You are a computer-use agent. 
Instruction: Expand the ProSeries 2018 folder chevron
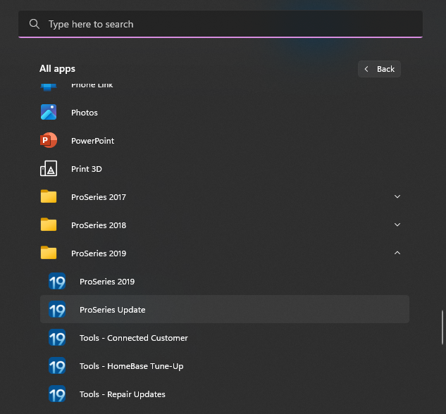pos(397,225)
